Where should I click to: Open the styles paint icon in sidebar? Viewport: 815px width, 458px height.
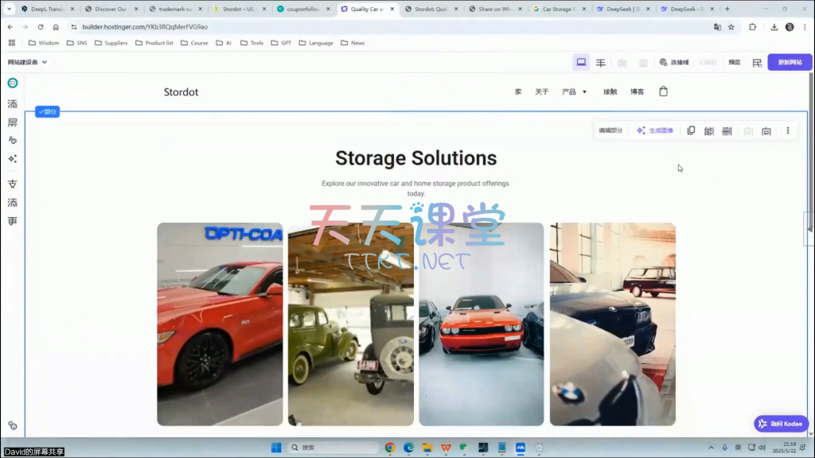(x=12, y=140)
